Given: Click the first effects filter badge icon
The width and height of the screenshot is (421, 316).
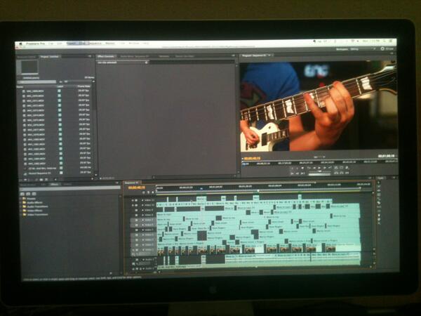Looking at the screenshot, I should [x=22, y=194].
